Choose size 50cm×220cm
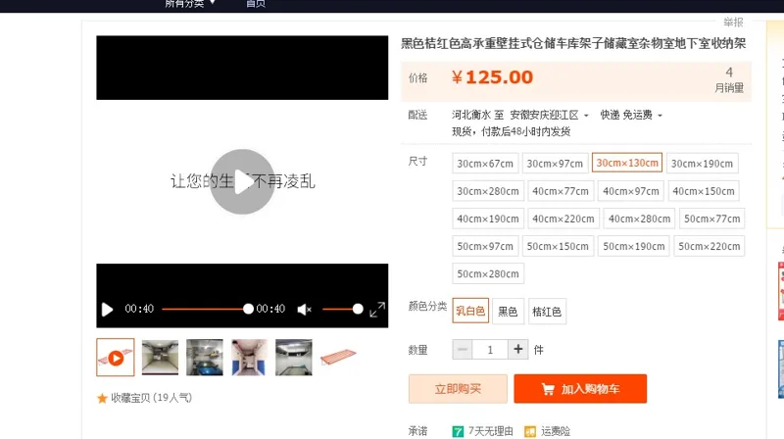Image resolution: width=784 pixels, height=439 pixels. click(709, 246)
